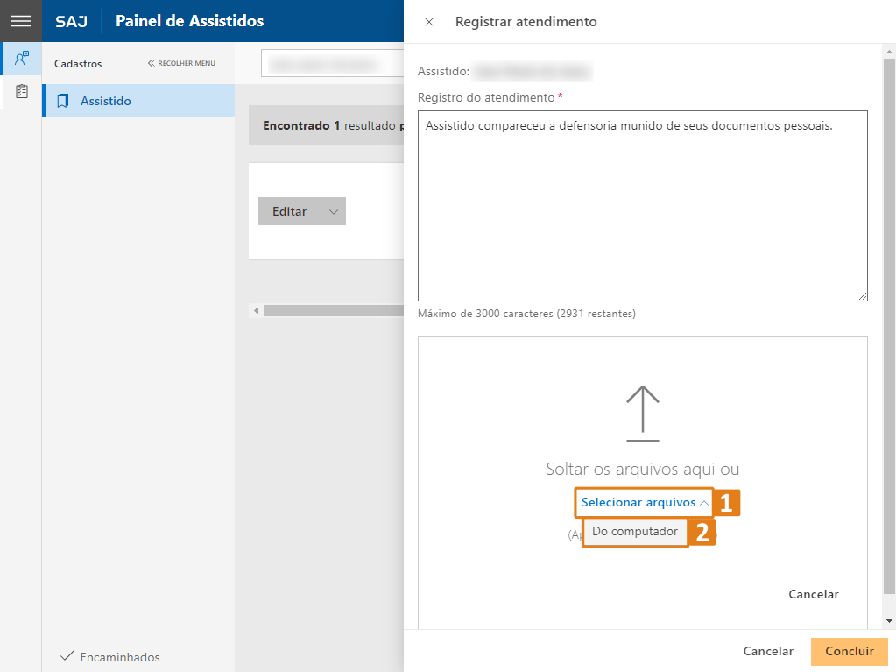The width and height of the screenshot is (896, 672).
Task: Click the Editar button
Action: coord(289,211)
